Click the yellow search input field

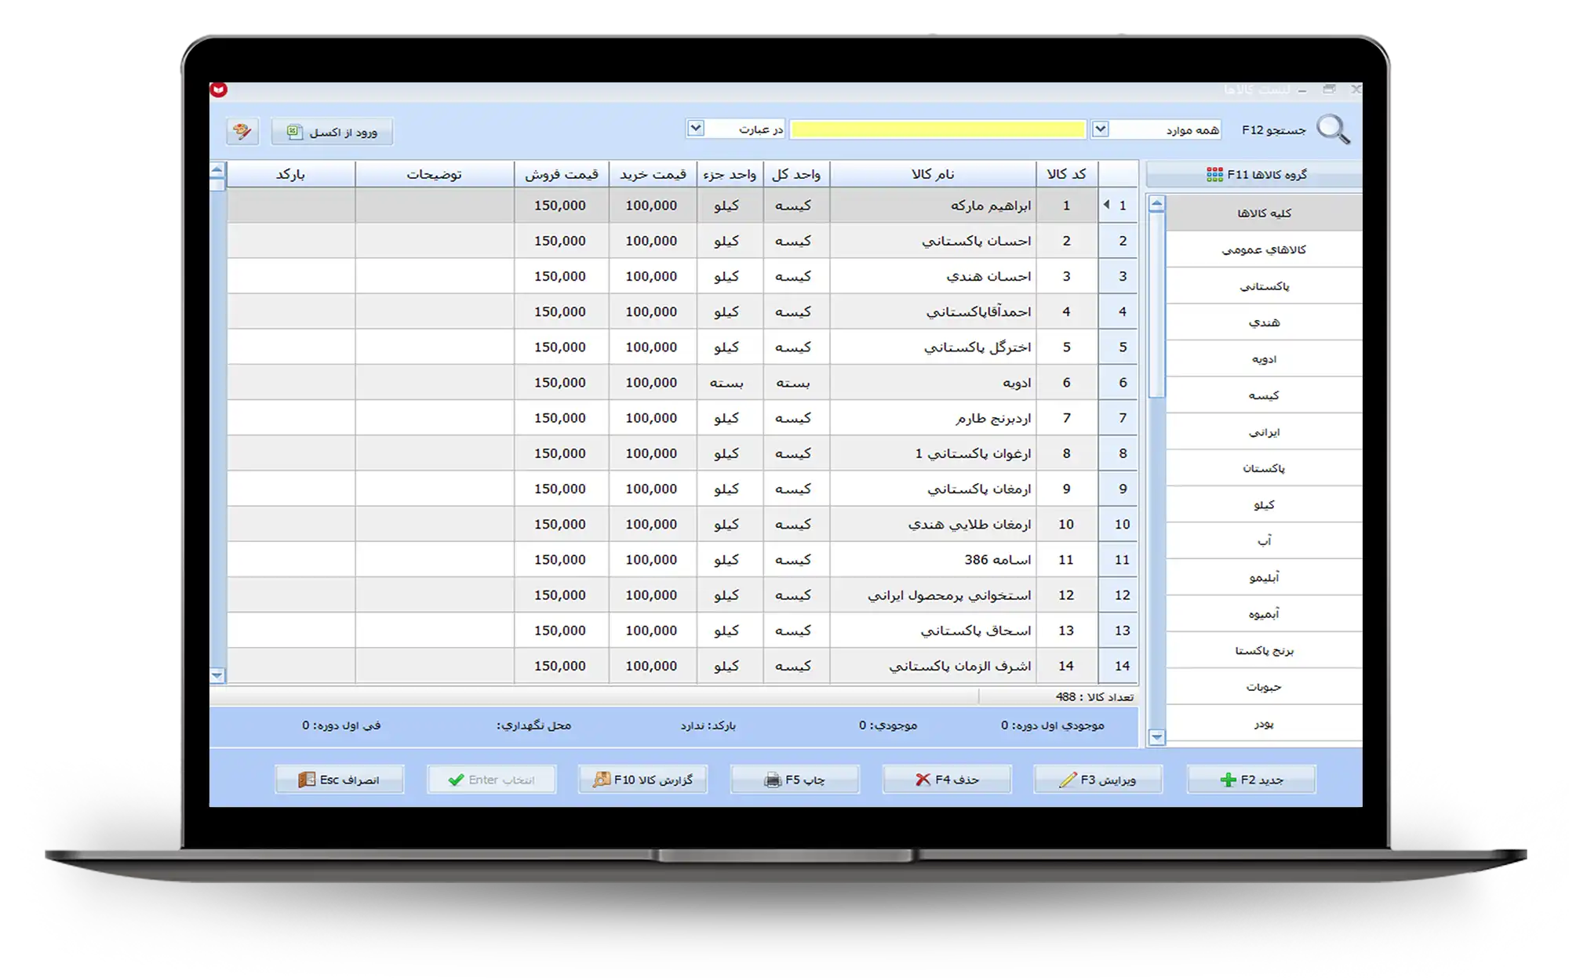coord(937,129)
